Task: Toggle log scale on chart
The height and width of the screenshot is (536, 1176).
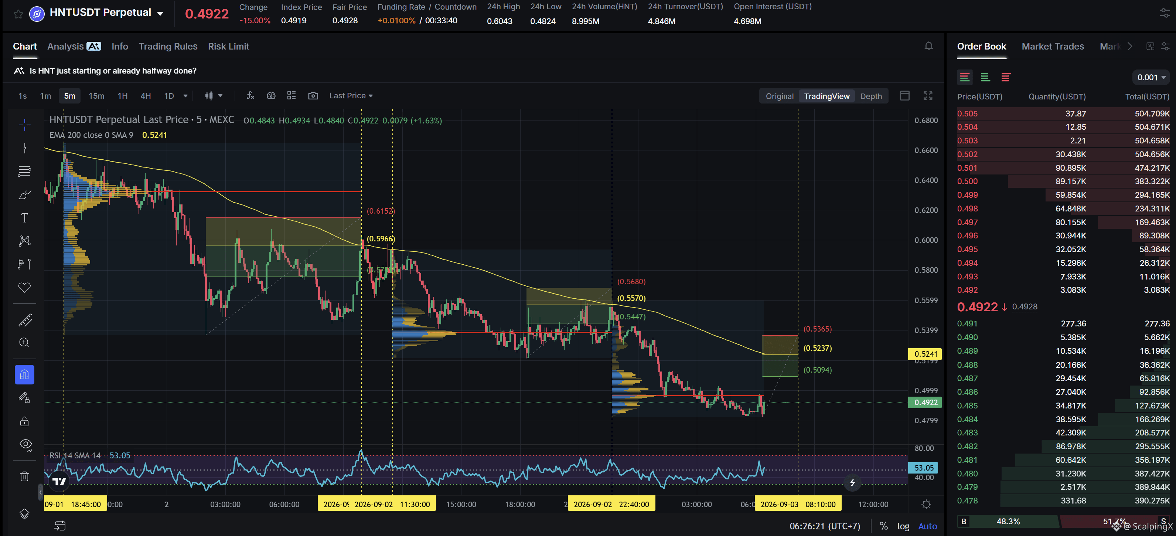Action: (x=903, y=526)
